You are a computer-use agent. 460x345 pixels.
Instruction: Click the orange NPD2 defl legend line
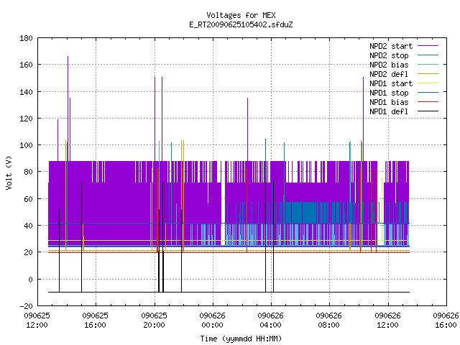coord(428,74)
